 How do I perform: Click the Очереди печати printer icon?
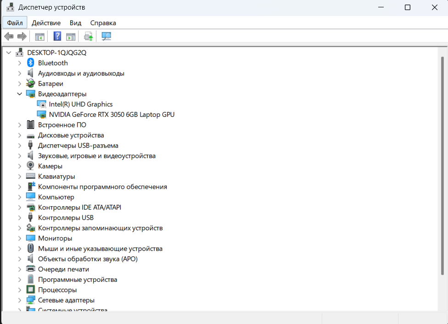(x=31, y=269)
